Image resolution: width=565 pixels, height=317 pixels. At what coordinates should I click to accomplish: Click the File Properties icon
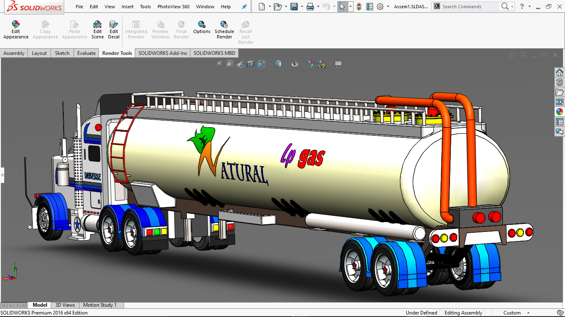pyautogui.click(x=370, y=7)
